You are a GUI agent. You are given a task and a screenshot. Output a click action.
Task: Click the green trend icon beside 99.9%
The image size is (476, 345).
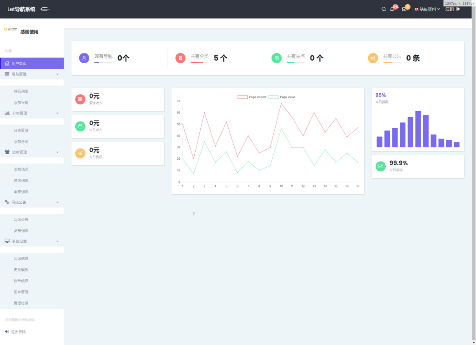(380, 166)
